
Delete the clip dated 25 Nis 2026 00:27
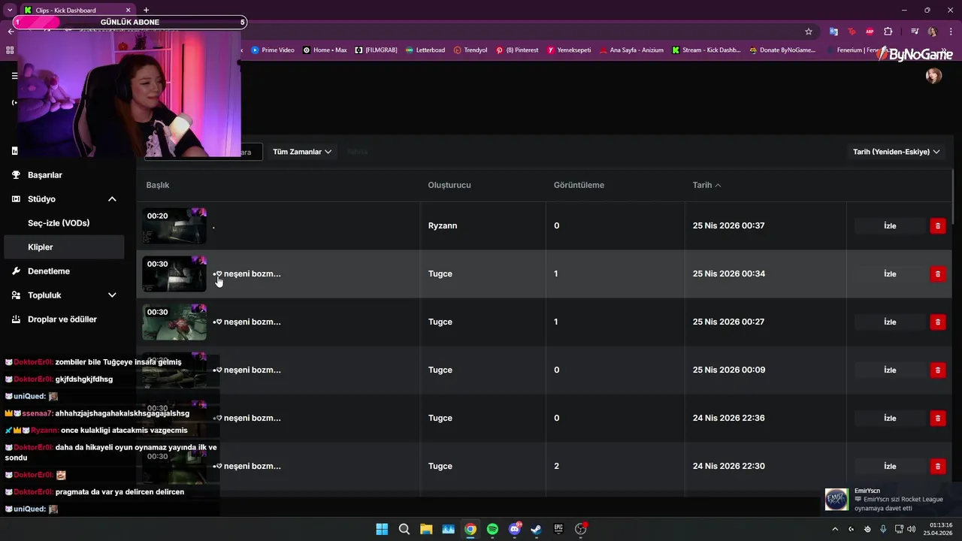937,322
